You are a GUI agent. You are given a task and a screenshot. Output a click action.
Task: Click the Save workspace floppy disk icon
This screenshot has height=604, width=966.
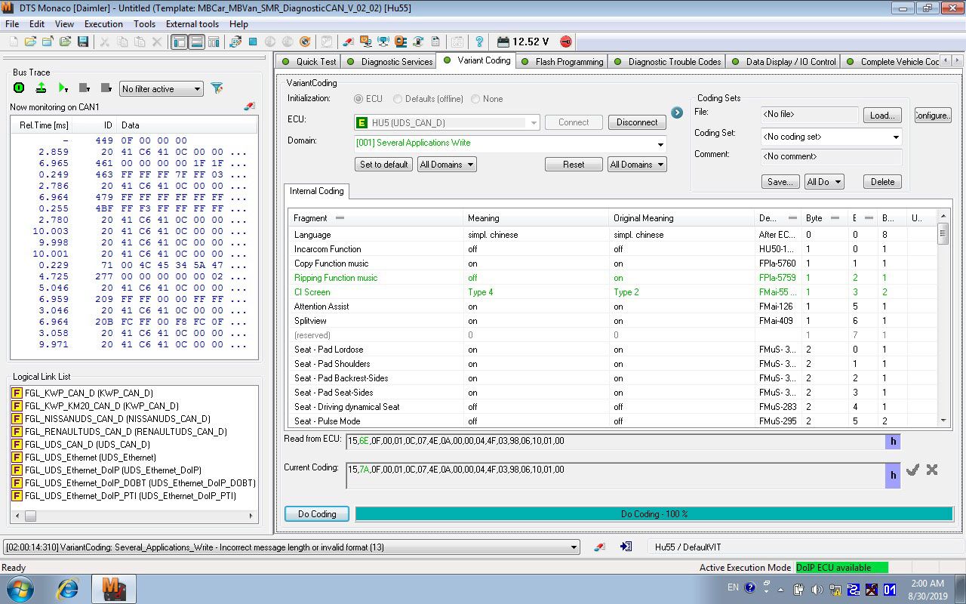tap(83, 42)
